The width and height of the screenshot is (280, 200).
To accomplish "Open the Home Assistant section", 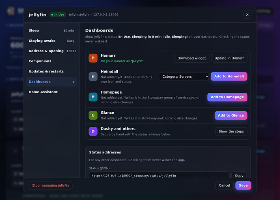I will click(52, 92).
